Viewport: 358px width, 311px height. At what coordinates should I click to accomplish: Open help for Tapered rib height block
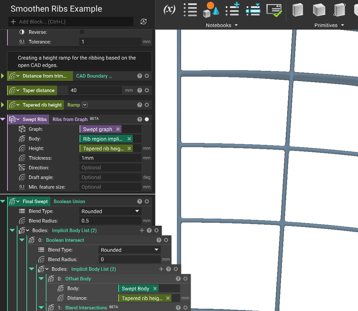(140, 105)
